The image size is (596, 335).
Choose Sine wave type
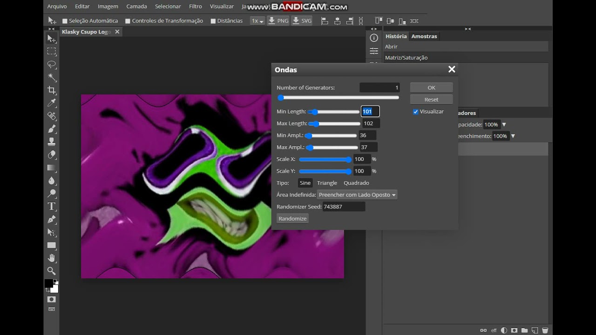pyautogui.click(x=305, y=183)
